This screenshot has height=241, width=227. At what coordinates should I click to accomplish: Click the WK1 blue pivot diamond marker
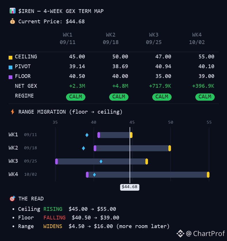coord(87,135)
